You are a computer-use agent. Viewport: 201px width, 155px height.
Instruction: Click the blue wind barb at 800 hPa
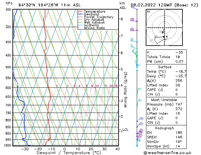140,119
